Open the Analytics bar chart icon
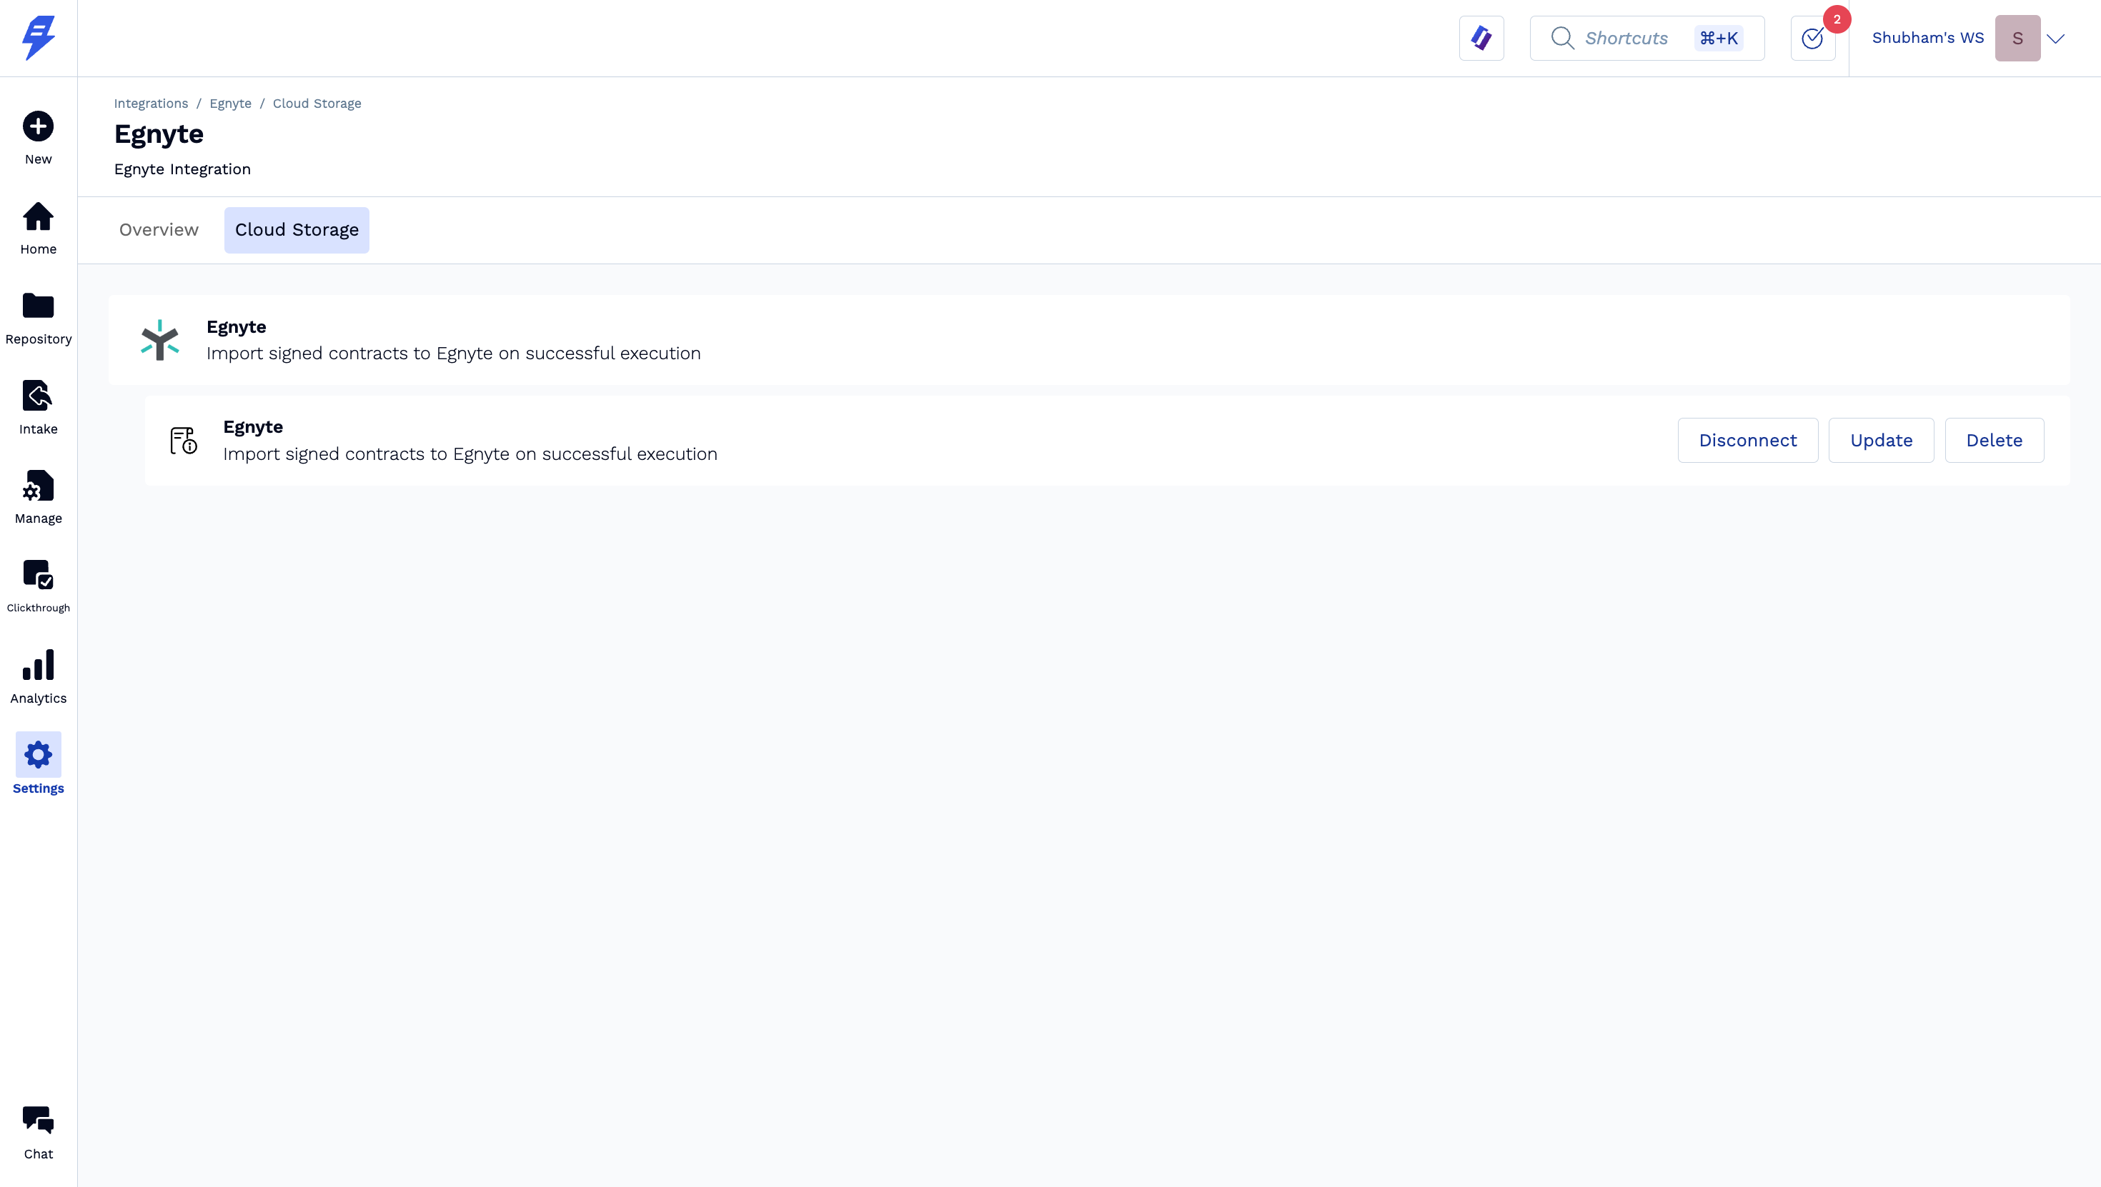Screen dimensions: 2101x1187 39,665
